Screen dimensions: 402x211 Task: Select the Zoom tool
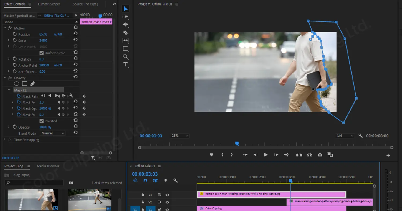pyautogui.click(x=126, y=56)
